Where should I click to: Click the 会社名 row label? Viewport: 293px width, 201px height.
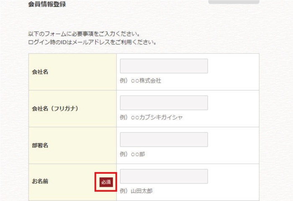40,72
